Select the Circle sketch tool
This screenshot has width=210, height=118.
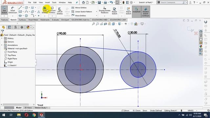(26, 8)
